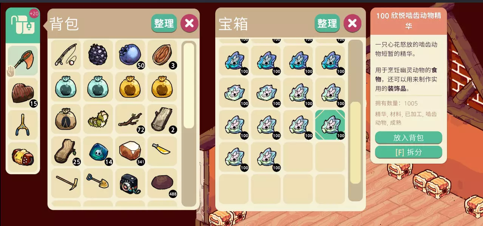The height and width of the screenshot is (226, 483).
Task: Select the fishing rod in backpack
Action: (66, 55)
